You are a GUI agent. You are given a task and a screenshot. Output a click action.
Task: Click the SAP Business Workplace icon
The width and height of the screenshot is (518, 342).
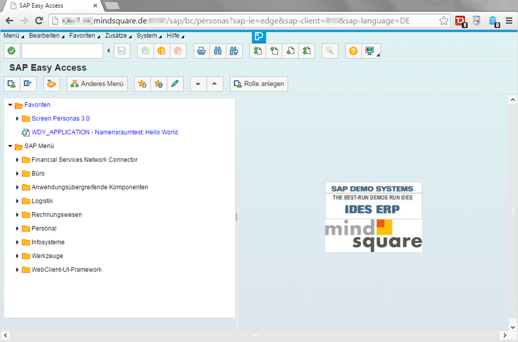click(51, 84)
